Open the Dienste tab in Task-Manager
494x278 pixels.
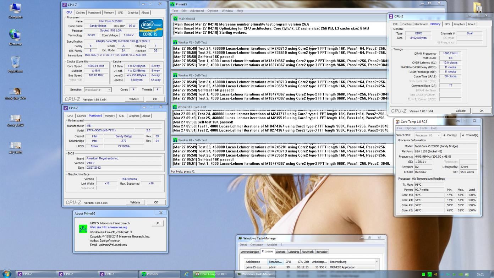tap(281, 251)
